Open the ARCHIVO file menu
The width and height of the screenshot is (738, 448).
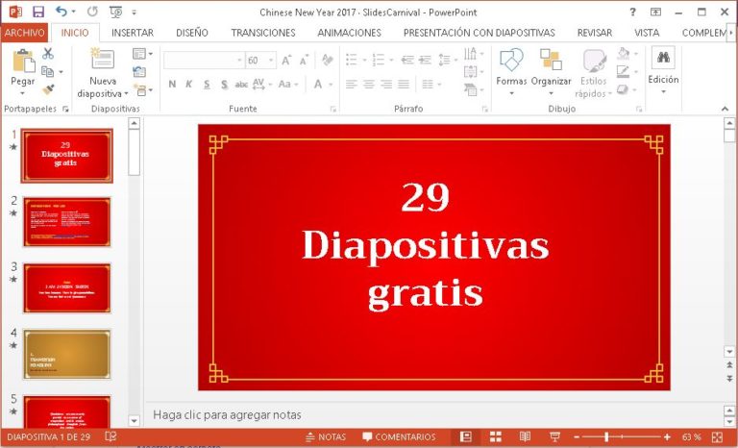[x=24, y=33]
